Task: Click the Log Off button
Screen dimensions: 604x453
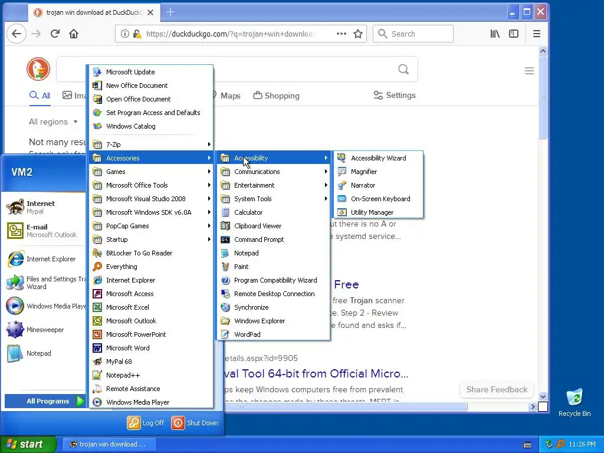Action: [x=146, y=423]
